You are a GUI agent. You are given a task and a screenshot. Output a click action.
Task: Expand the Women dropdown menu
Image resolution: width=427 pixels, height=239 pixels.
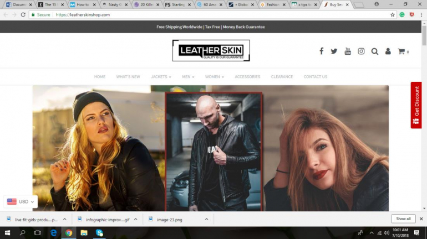point(214,77)
